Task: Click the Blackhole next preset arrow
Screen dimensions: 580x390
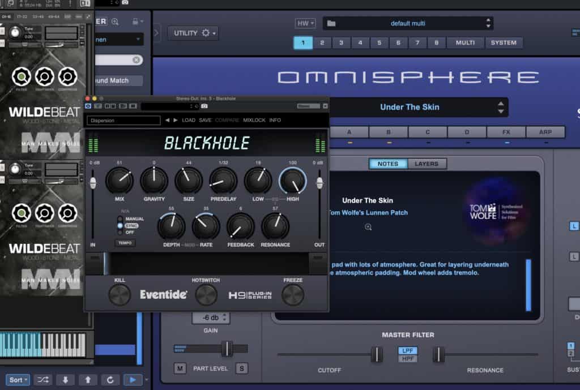Action: [176, 120]
